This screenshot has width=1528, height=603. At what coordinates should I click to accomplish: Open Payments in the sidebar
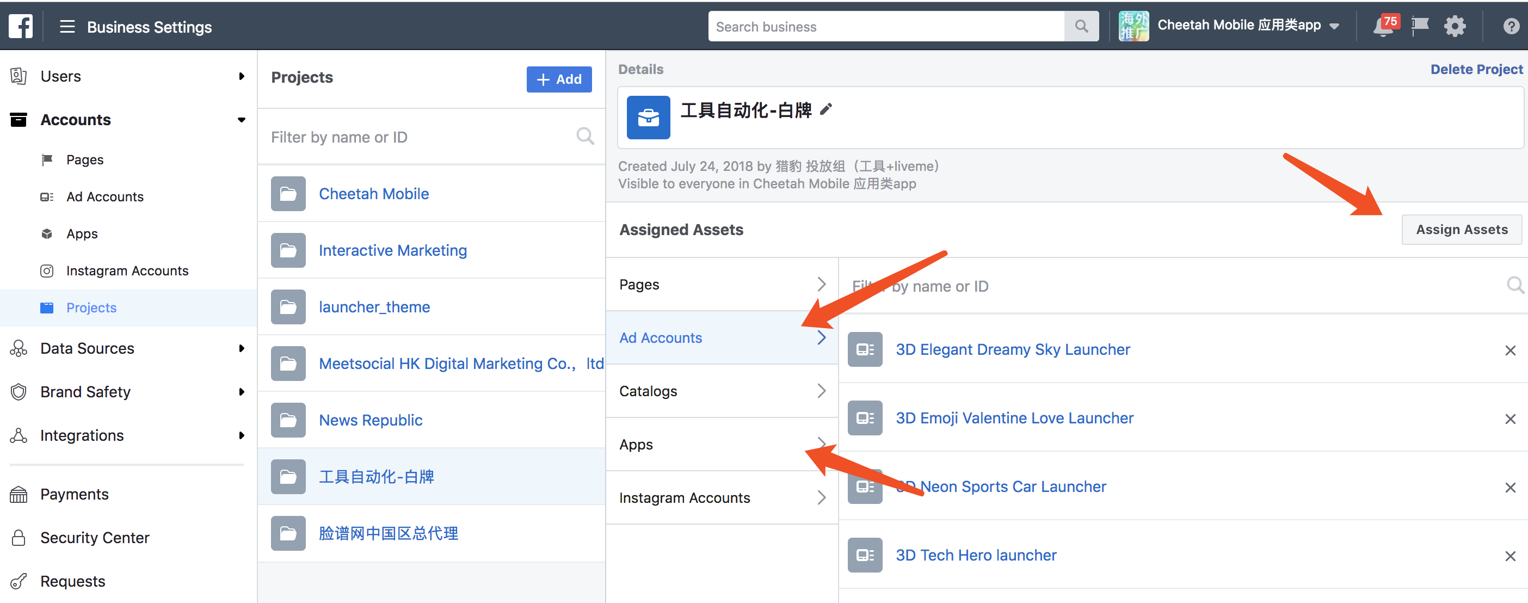[x=74, y=494]
